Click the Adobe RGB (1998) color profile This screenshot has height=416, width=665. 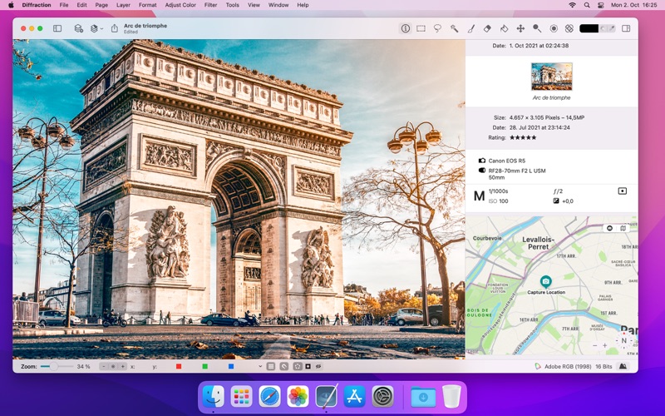[x=567, y=366]
